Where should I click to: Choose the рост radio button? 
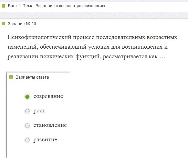[27, 111]
